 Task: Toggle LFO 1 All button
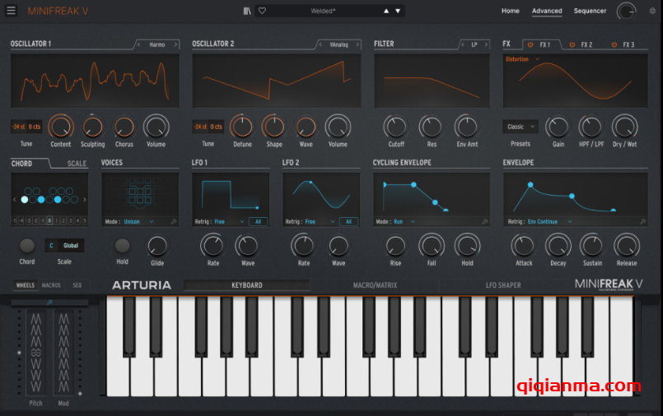[x=258, y=221]
